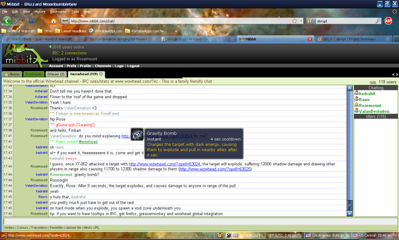The image size is (399, 240).
Task: Switch to the Google Docs - All items tab
Action: [198, 39]
